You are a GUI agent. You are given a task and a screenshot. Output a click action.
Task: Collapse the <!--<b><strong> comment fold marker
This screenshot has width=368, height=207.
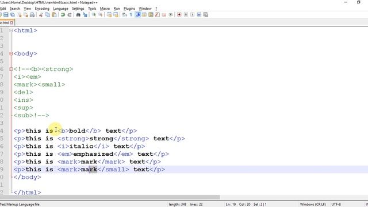[x=11, y=69]
